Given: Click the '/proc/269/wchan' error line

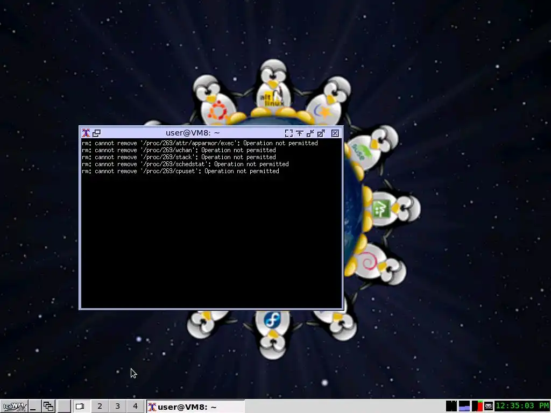Looking at the screenshot, I should [179, 150].
